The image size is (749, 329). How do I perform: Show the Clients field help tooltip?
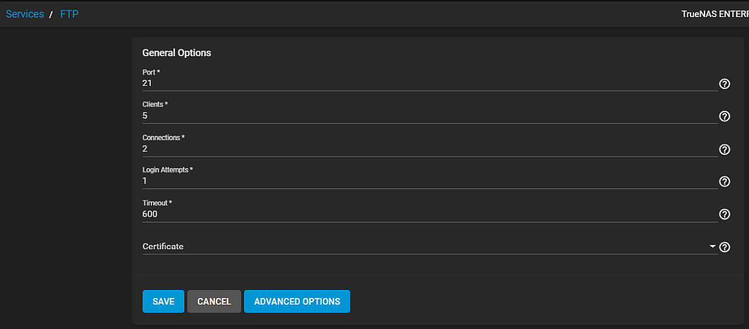click(x=725, y=116)
